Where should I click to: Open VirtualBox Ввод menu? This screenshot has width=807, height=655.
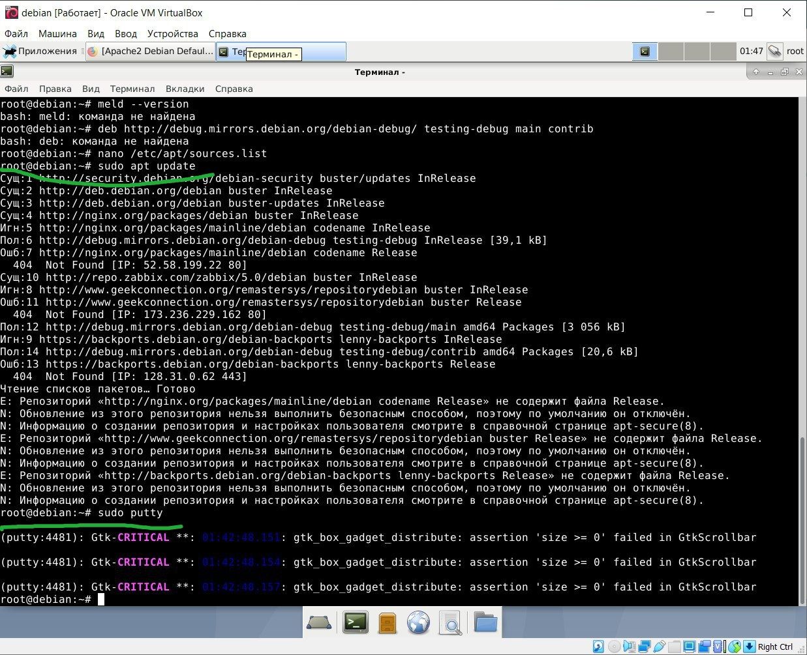pos(126,33)
